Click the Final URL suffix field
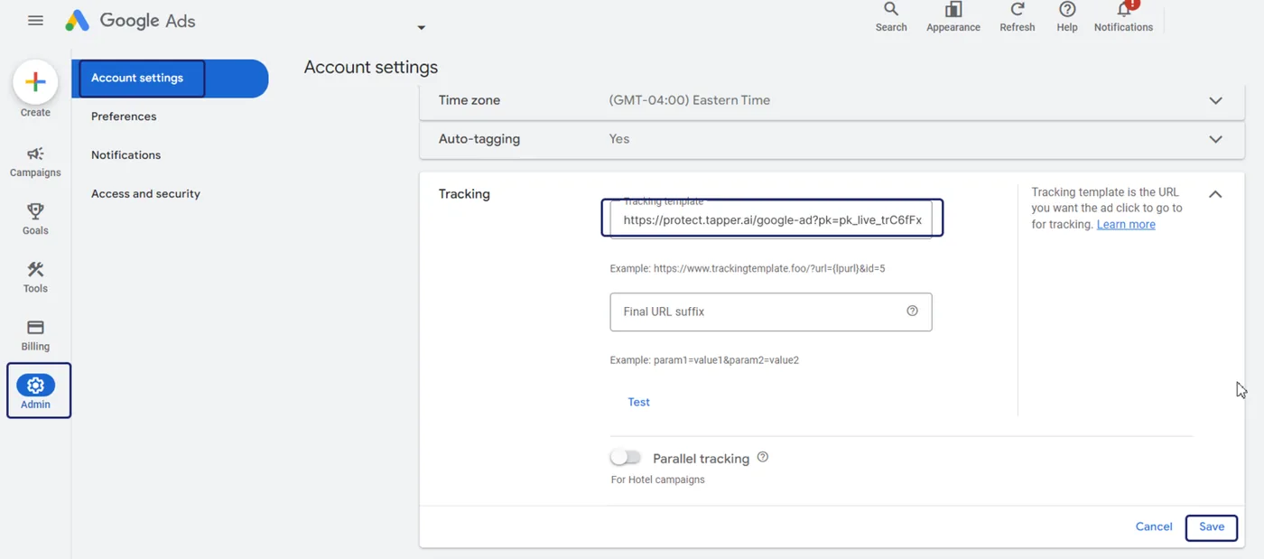The image size is (1264, 559). click(x=771, y=312)
